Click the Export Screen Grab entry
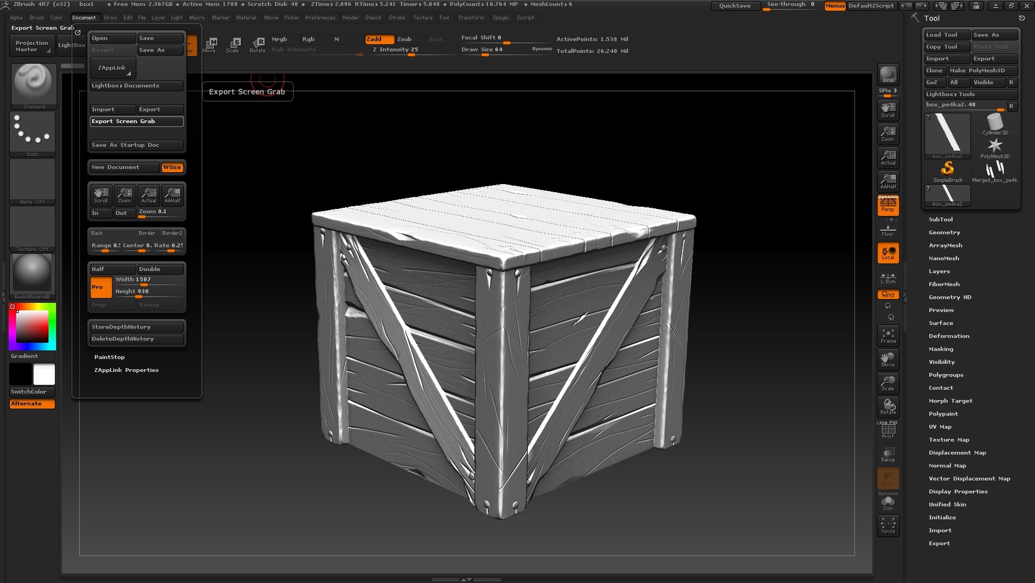The width and height of the screenshot is (1035, 583). tap(136, 121)
